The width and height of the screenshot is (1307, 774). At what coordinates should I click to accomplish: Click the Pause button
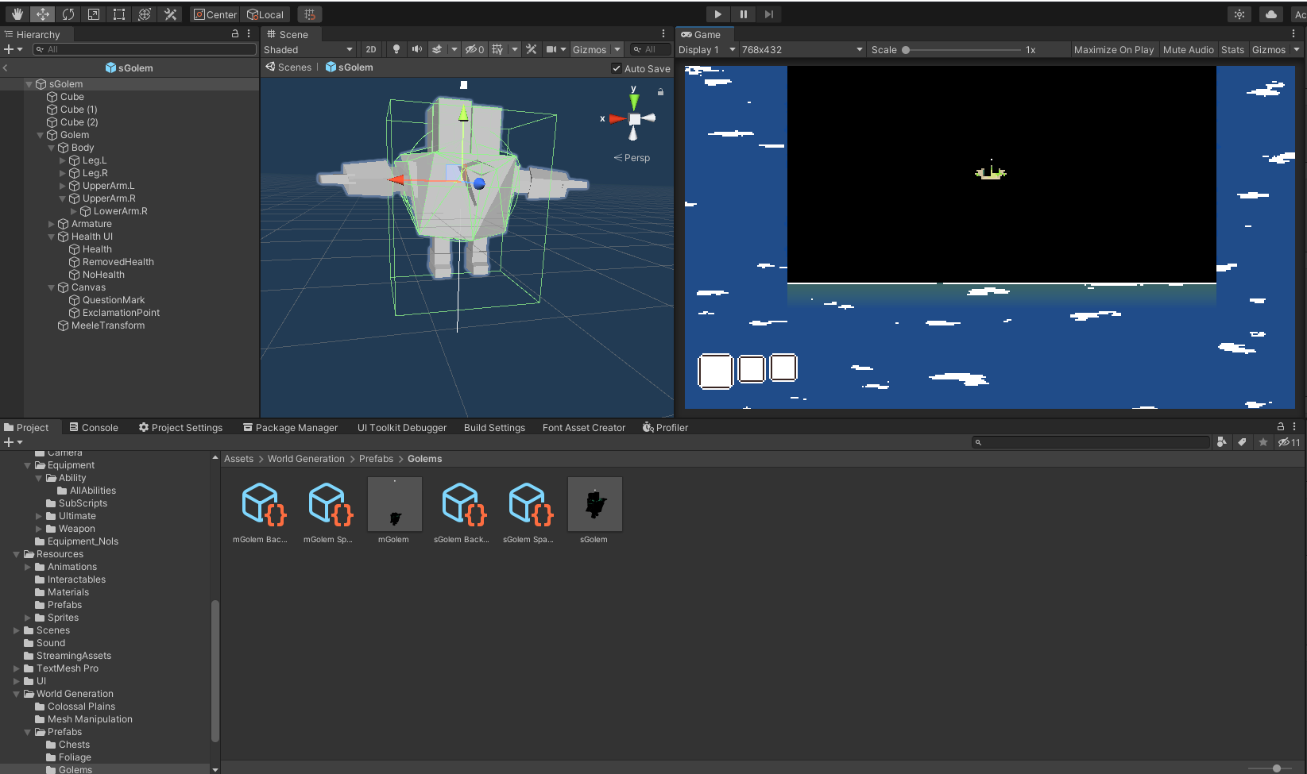click(743, 14)
